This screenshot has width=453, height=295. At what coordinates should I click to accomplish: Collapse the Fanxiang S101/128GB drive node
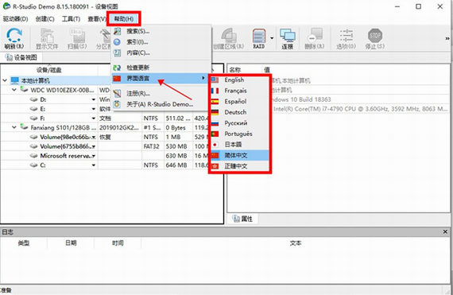pyautogui.click(x=14, y=127)
